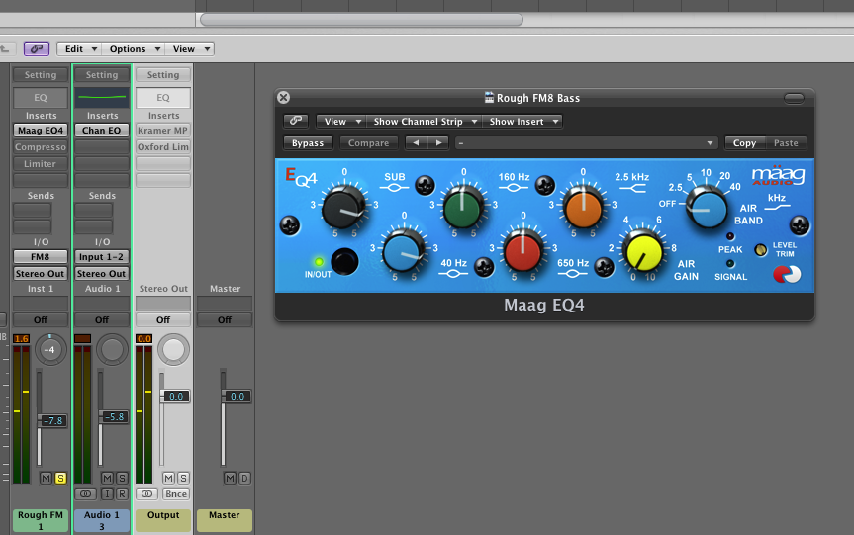This screenshot has height=535, width=854.
Task: Click the pan knob on Output channel
Action: click(x=173, y=349)
